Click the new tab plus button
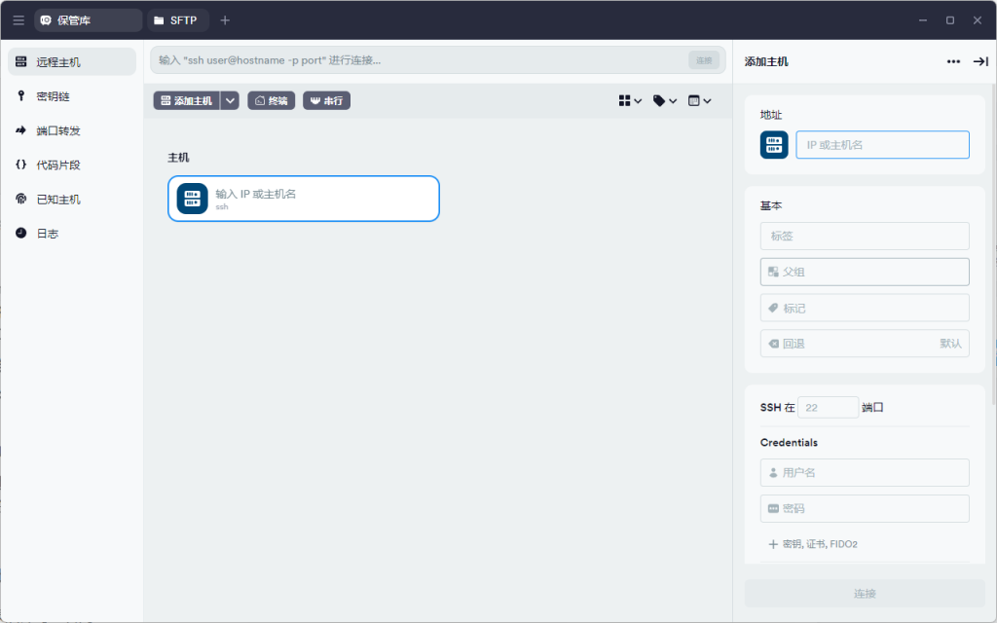 point(225,19)
